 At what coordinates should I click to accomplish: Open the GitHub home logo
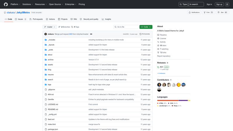[x=6, y=4]
